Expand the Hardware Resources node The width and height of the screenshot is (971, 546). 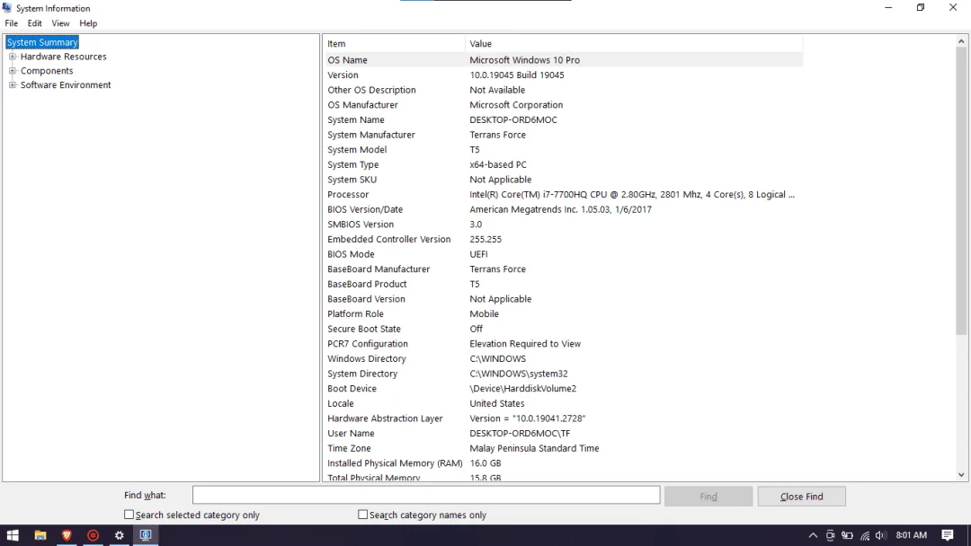point(13,57)
